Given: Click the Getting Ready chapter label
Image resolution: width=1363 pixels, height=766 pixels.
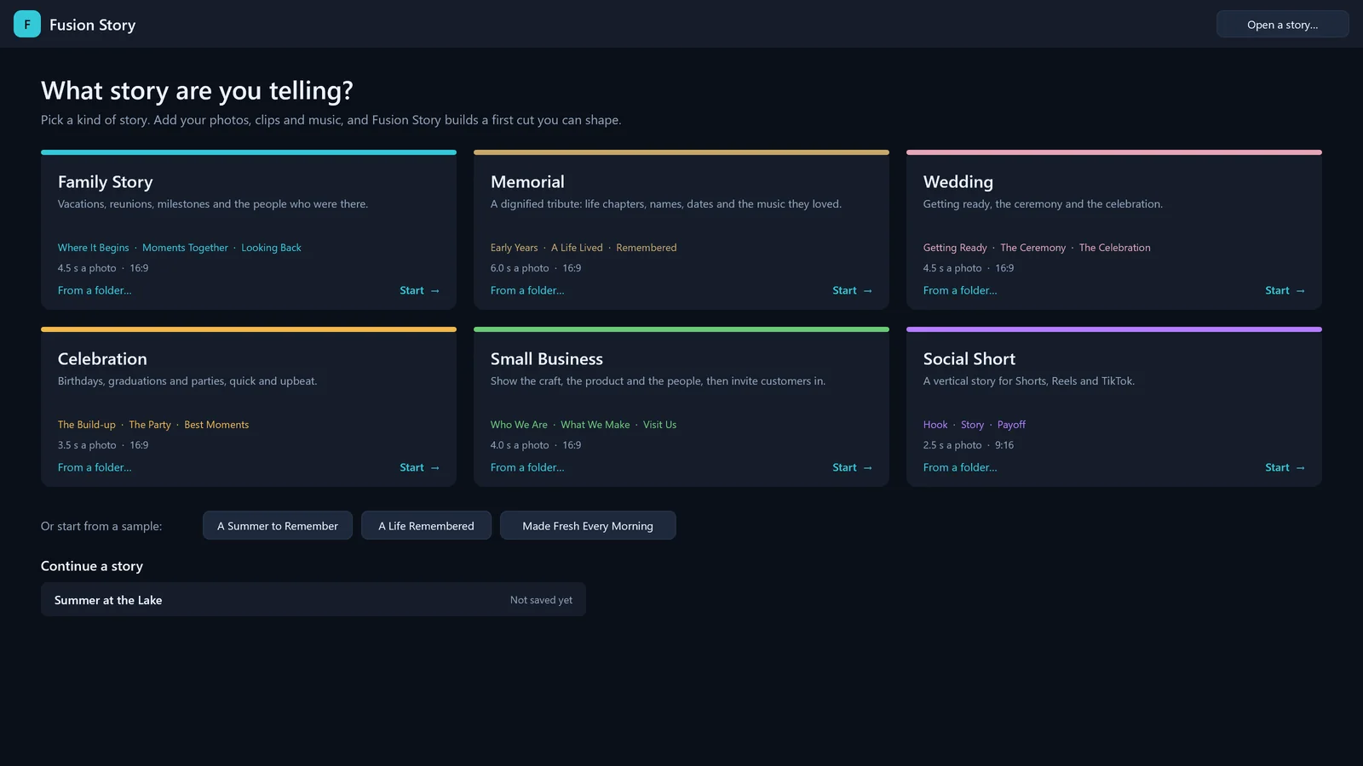Looking at the screenshot, I should click(x=955, y=248).
